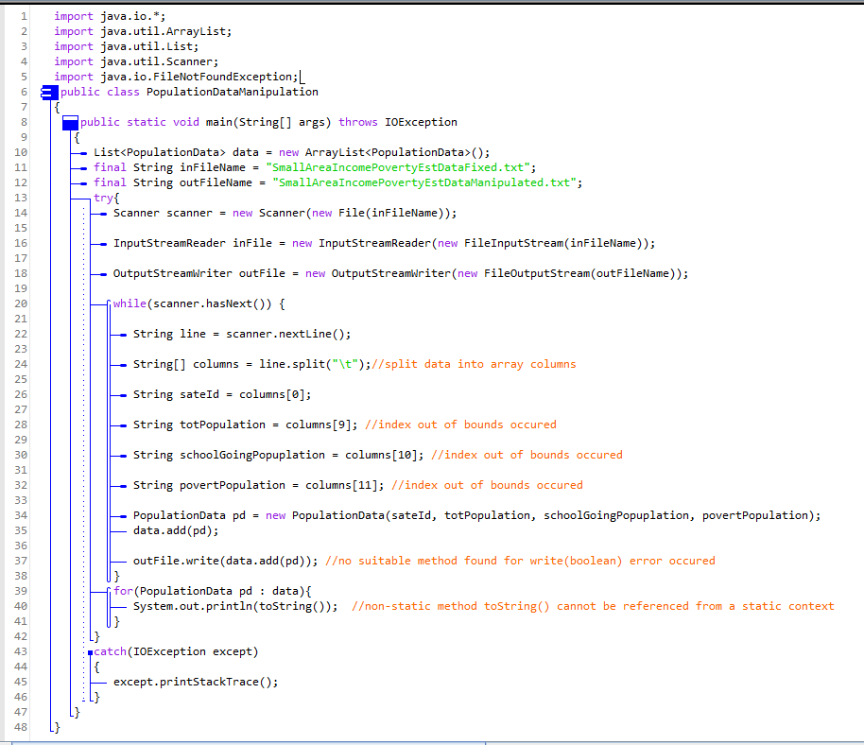Viewport: 864px width, 745px height.
Task: Collapse the main method fold box
Action: click(x=69, y=122)
